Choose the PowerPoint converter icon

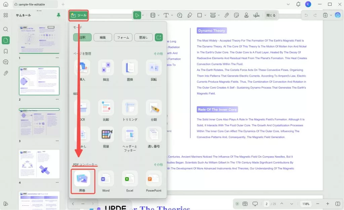154,179
